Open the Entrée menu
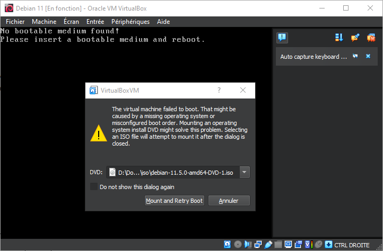383x251 pixels. [x=95, y=22]
